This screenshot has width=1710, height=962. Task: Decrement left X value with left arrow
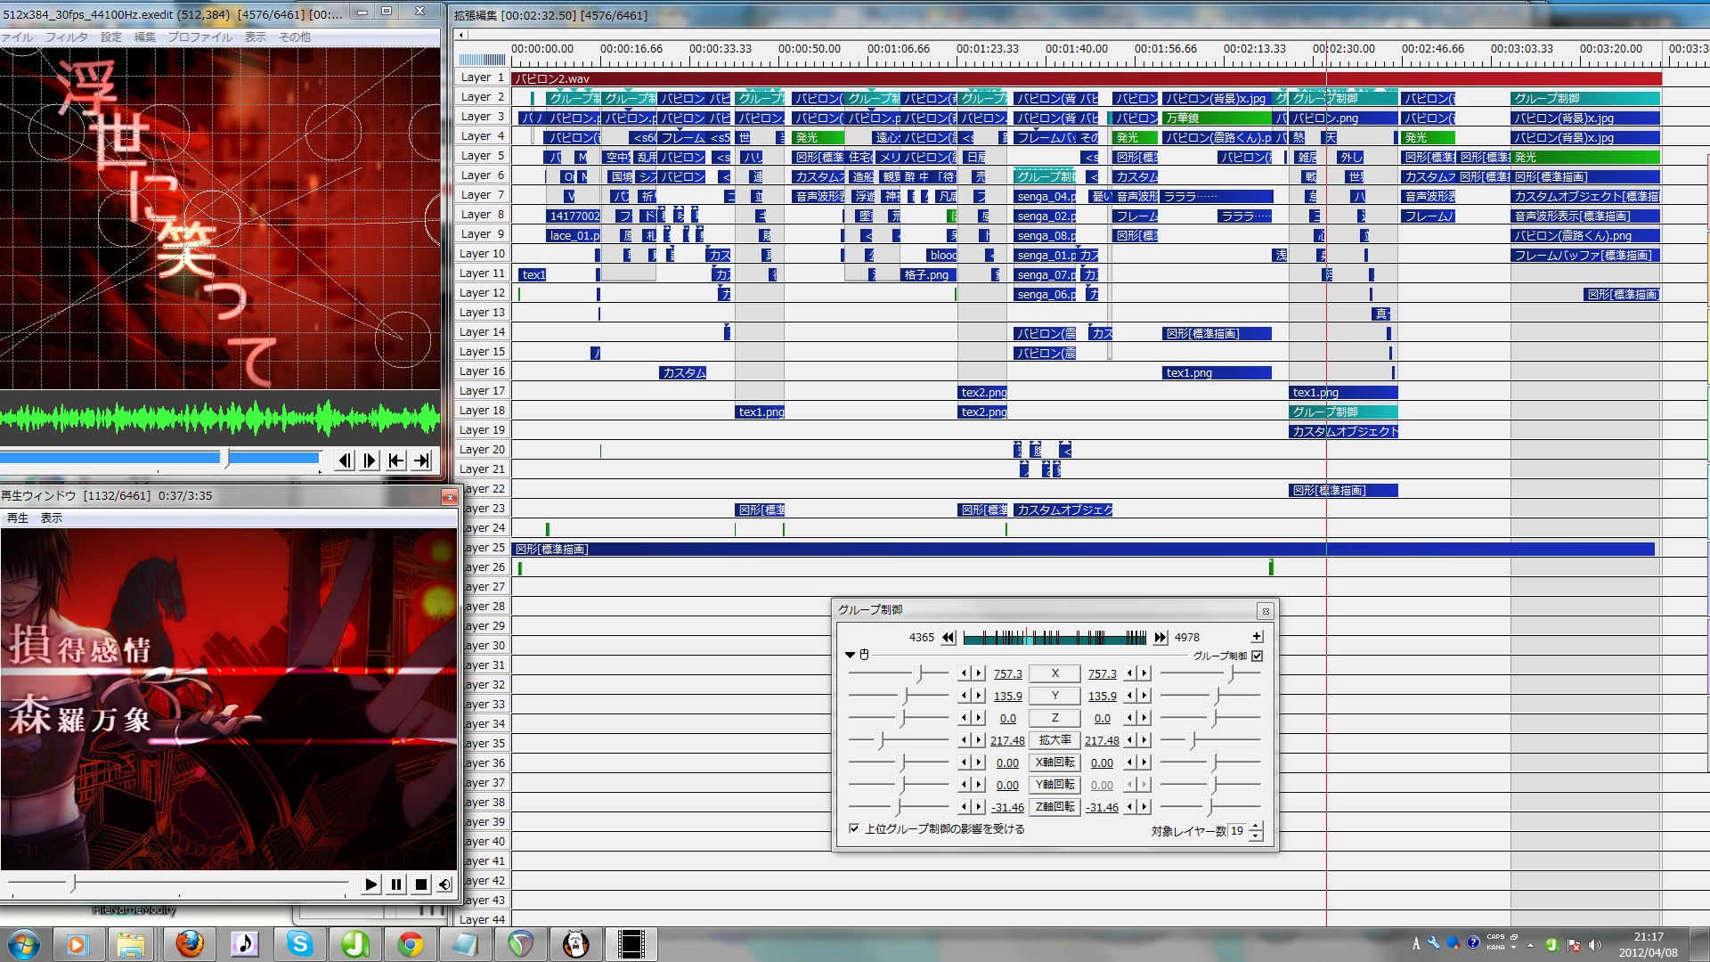(x=964, y=673)
